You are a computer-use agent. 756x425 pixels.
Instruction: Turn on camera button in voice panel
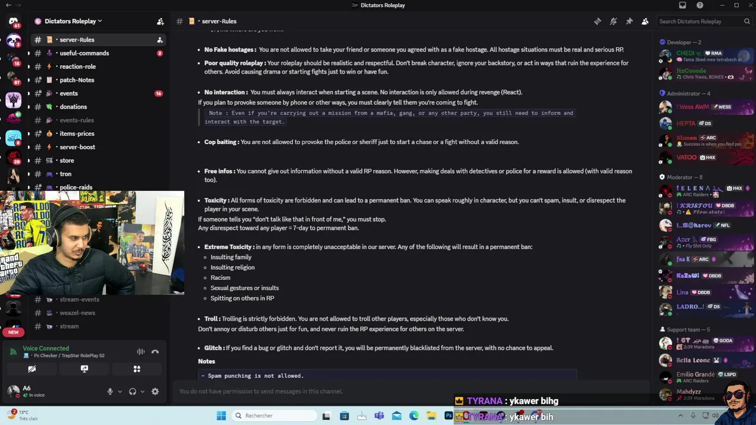(x=32, y=369)
